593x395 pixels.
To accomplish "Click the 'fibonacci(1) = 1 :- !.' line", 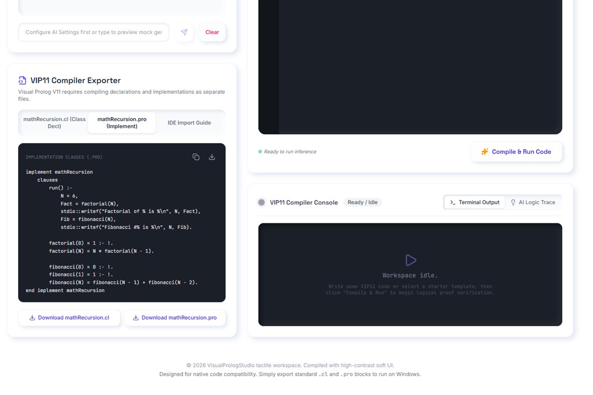I will tap(81, 275).
